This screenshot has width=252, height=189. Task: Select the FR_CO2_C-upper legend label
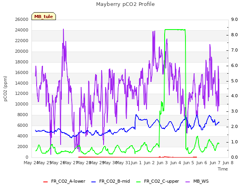click(161, 181)
